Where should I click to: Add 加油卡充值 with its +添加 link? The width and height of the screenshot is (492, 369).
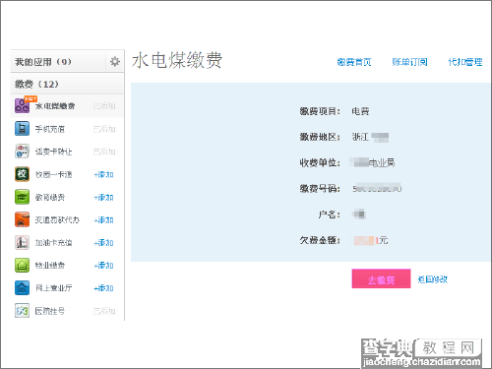coord(103,243)
